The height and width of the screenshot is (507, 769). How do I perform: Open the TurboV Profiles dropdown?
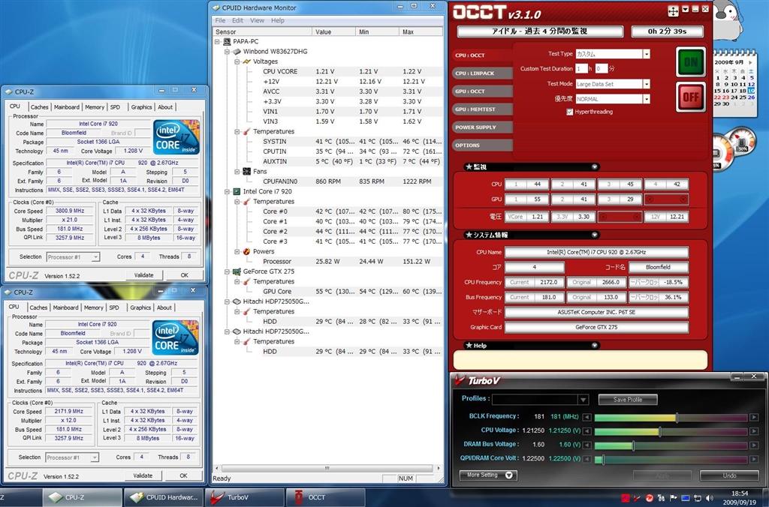tap(583, 400)
